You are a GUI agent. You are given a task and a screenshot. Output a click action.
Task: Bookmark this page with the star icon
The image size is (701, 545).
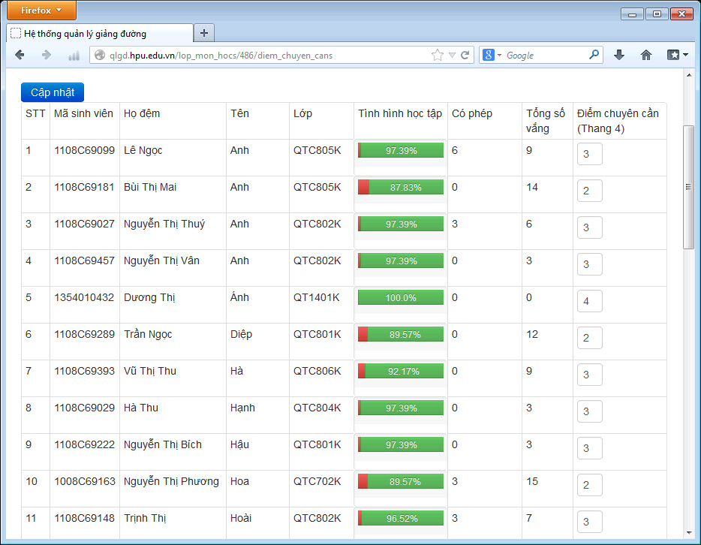pos(437,55)
